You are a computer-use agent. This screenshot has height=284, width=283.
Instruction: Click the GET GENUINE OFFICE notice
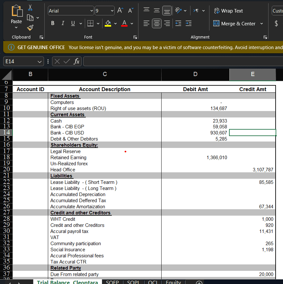click(41, 47)
